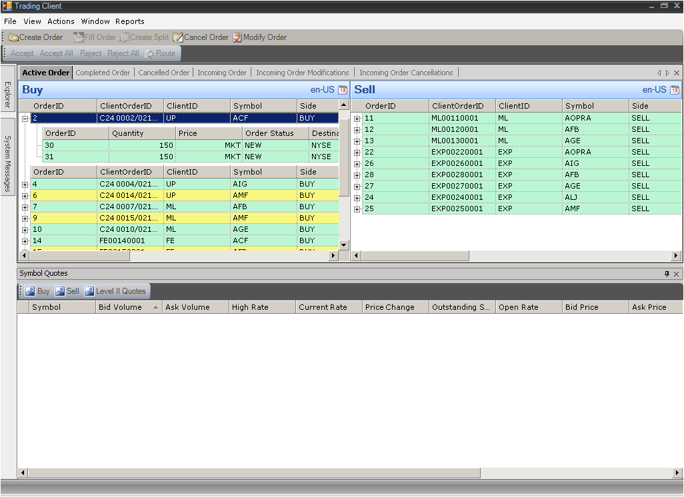Open the Explorer side panel
684x497 pixels.
7,95
